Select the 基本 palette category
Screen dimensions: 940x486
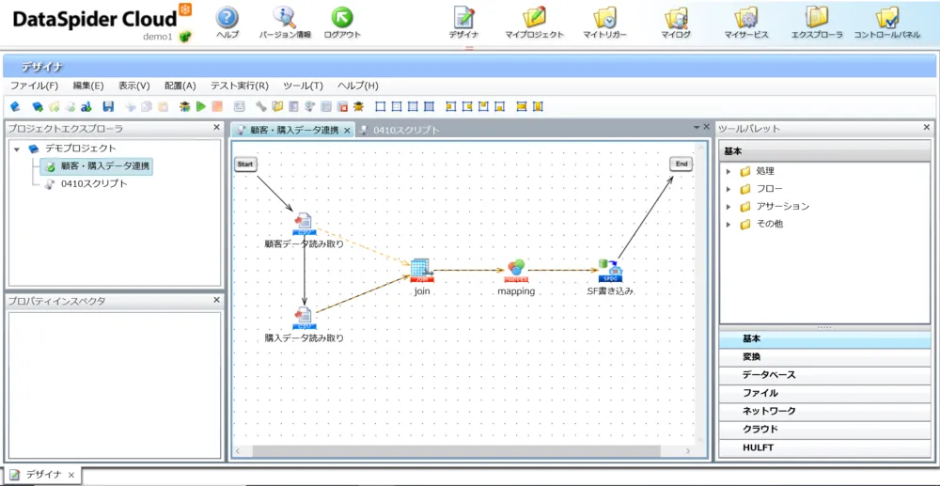click(x=823, y=338)
